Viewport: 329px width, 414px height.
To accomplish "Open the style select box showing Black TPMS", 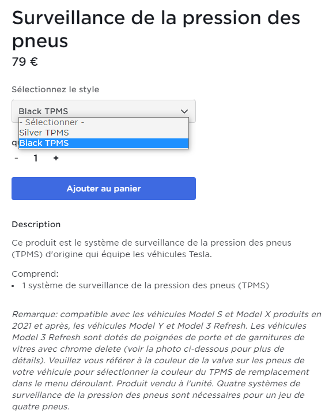I will click(104, 111).
